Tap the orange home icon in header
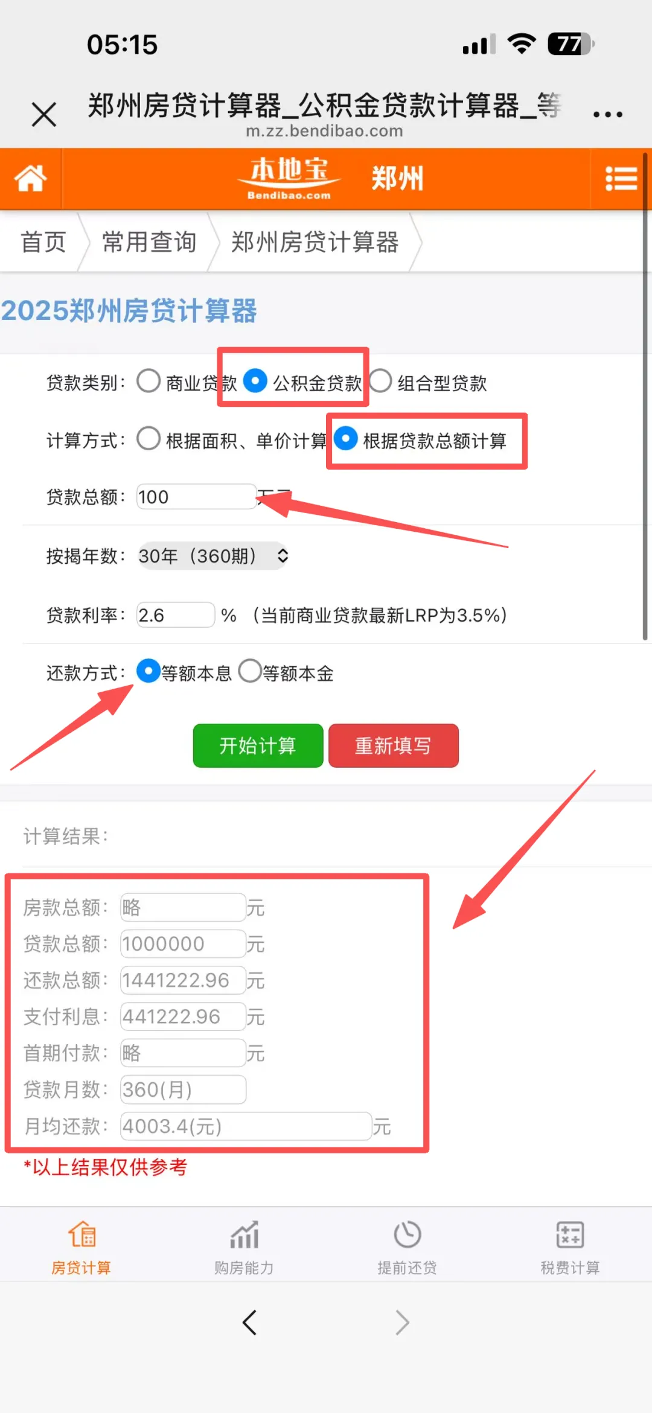Image resolution: width=652 pixels, height=1413 pixels. [x=31, y=179]
